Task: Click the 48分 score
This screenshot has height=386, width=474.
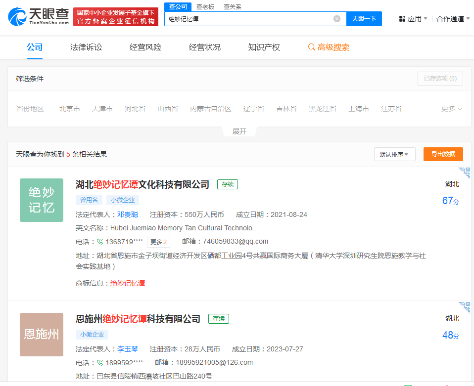Action: (x=450, y=335)
